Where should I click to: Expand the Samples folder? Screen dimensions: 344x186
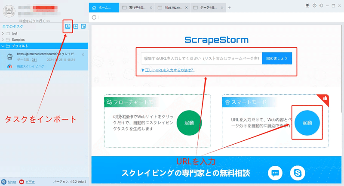[3, 40]
